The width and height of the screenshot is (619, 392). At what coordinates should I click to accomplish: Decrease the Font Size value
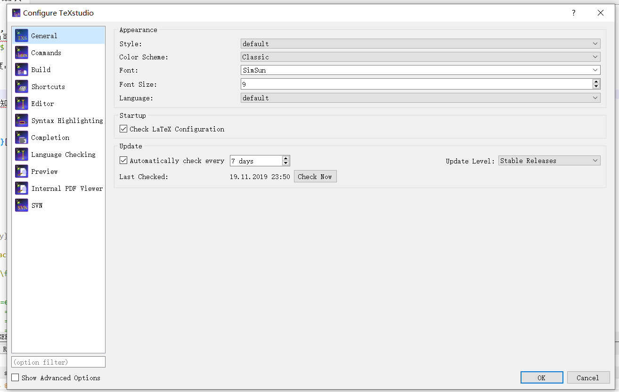[596, 86]
